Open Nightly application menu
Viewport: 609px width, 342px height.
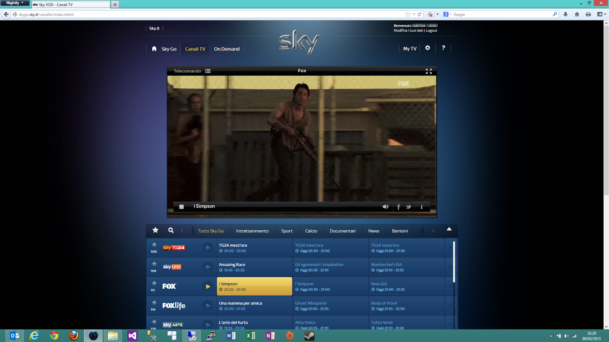coord(15,3)
